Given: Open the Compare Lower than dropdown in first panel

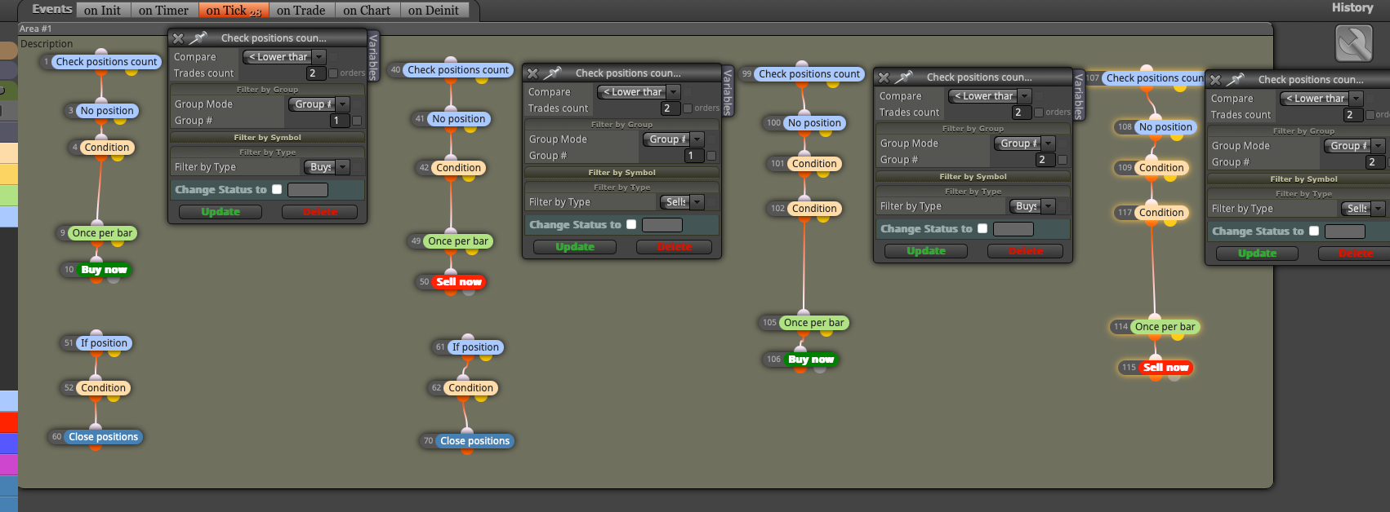Looking at the screenshot, I should (283, 57).
